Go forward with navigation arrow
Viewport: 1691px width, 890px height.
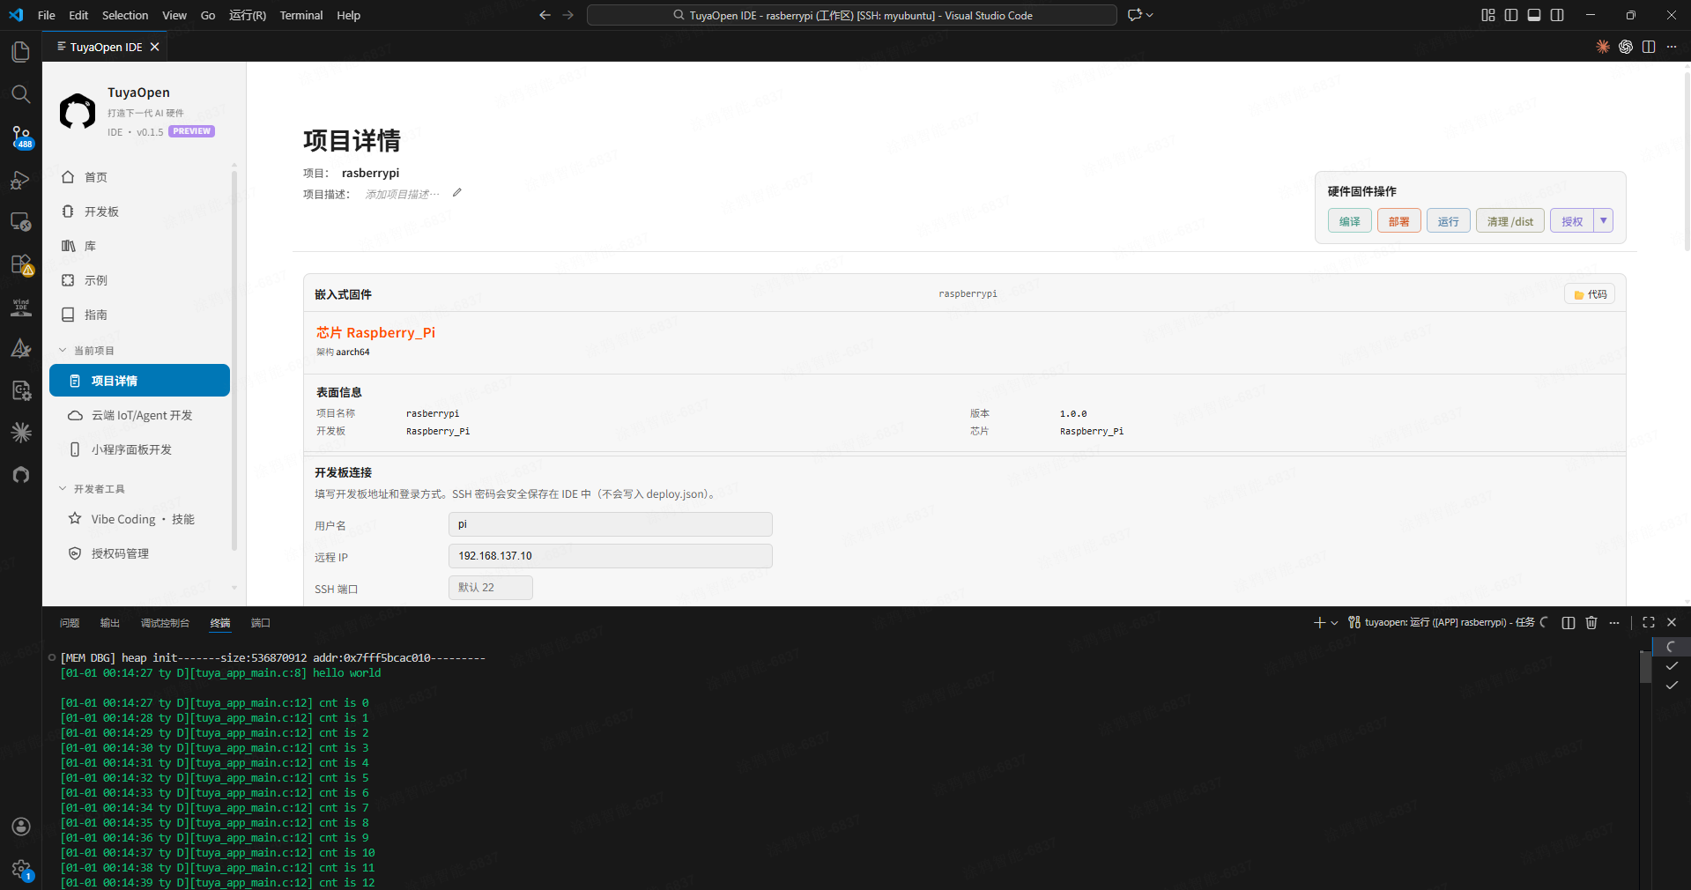pos(567,15)
